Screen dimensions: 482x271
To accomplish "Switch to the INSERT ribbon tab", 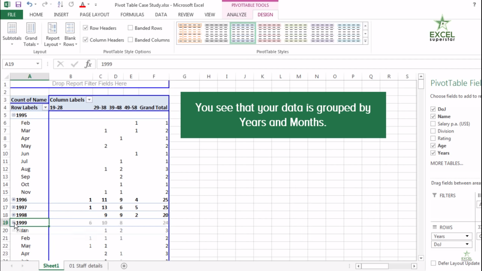I will click(x=61, y=14).
